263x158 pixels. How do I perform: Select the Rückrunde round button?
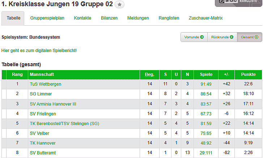click(222, 37)
